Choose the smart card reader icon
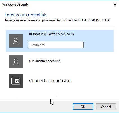Image resolution: width=119 pixels, height=113 pixels. point(16,81)
